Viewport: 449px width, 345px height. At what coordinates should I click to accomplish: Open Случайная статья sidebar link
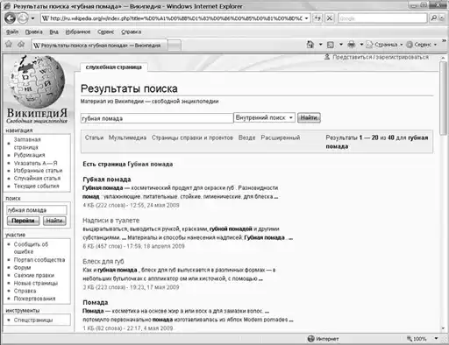[37, 178]
